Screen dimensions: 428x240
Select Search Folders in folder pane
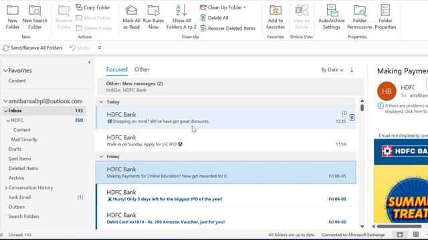(24, 217)
